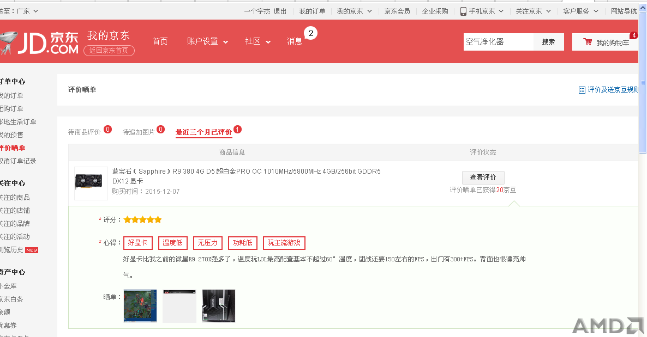
Task: Open the Sapphire R9 380 product title link
Action: [247, 176]
